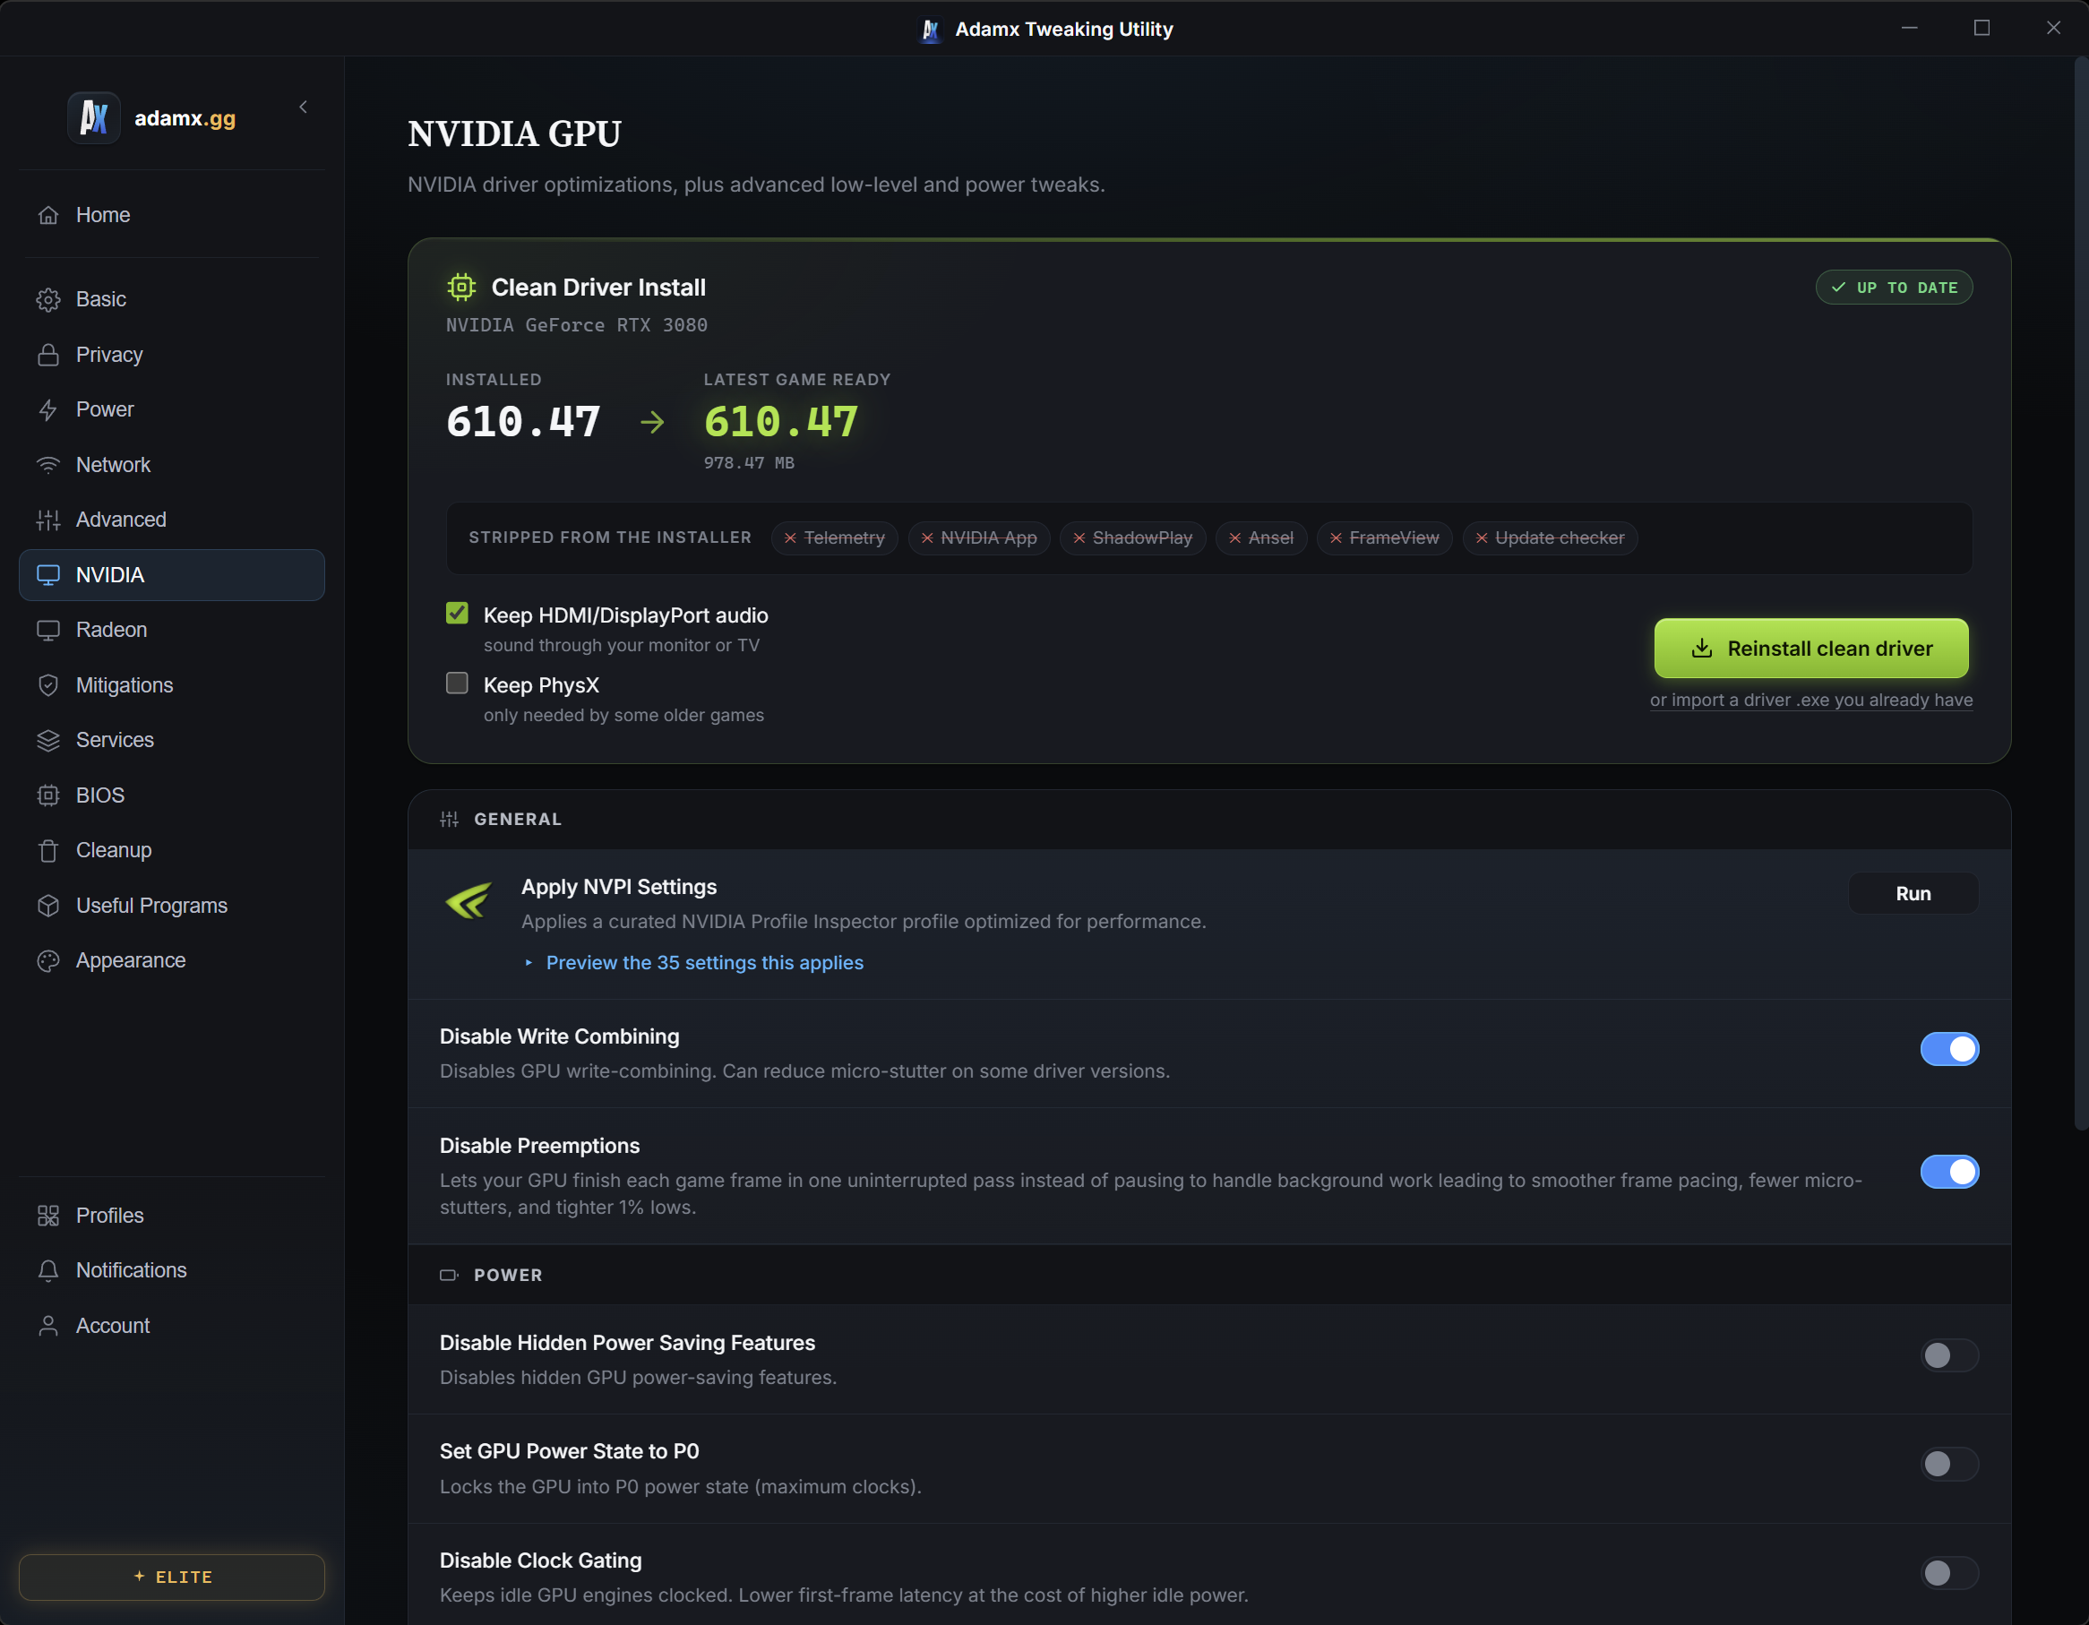Click the Power section battery icon
Screen dimensions: 2089x1625
coord(449,1275)
